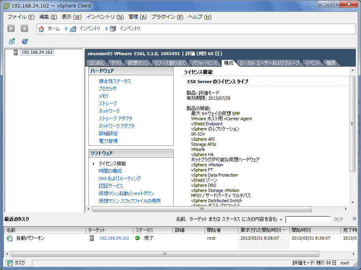
Task: Click the vSphere Client title bar icon
Action: pos(6,6)
